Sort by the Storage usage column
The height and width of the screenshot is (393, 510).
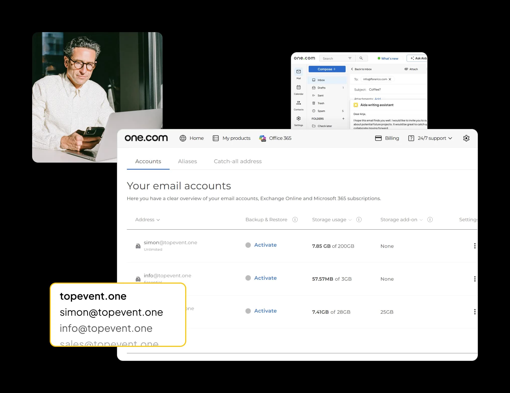pos(332,220)
